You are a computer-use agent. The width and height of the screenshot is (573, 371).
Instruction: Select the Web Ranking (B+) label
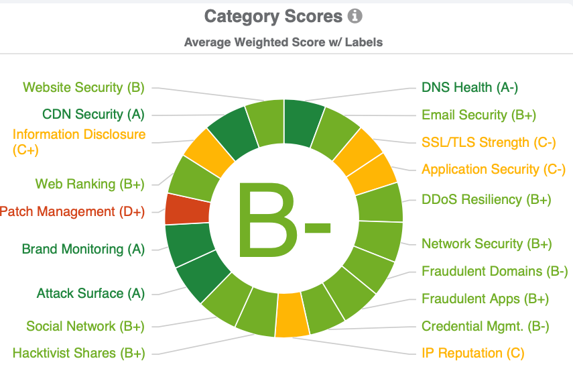click(90, 184)
